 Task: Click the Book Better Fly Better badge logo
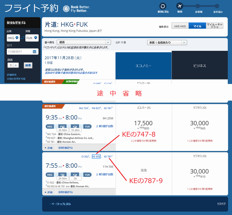pos(66,9)
